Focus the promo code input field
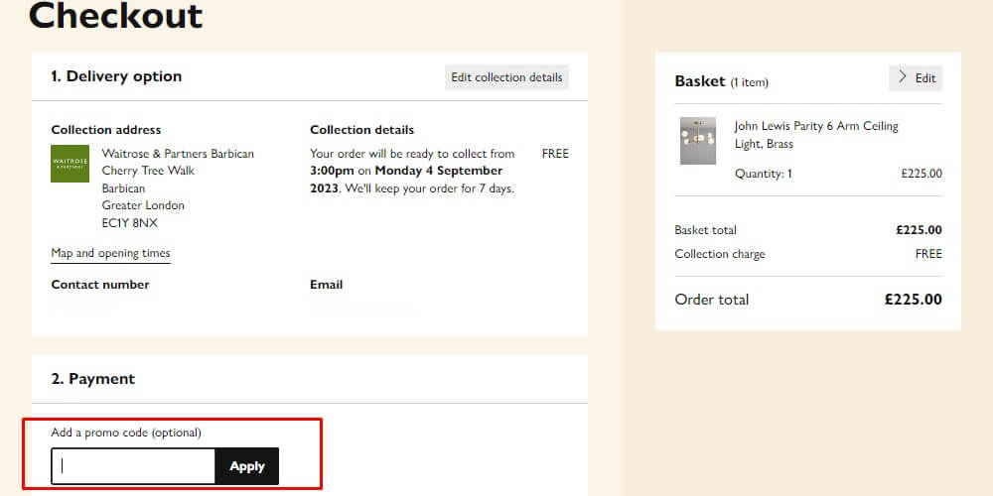The width and height of the screenshot is (993, 496). pos(133,466)
